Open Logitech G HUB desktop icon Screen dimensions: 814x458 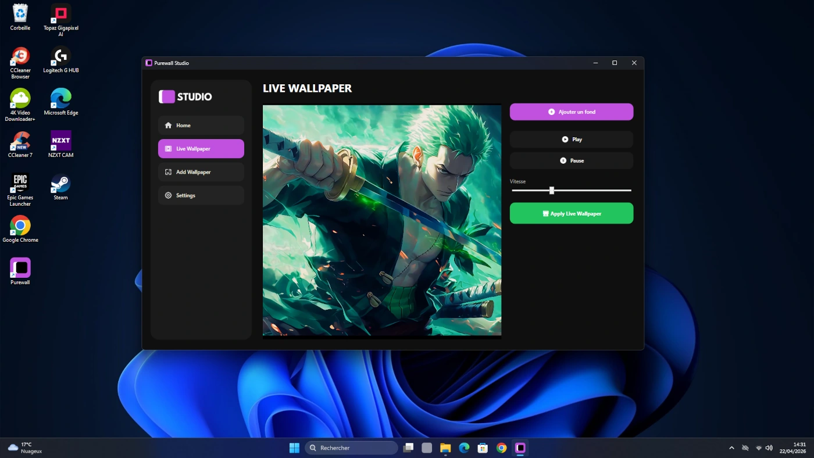60,56
